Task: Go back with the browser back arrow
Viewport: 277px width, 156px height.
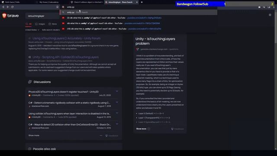Action: click(x=3, y=7)
